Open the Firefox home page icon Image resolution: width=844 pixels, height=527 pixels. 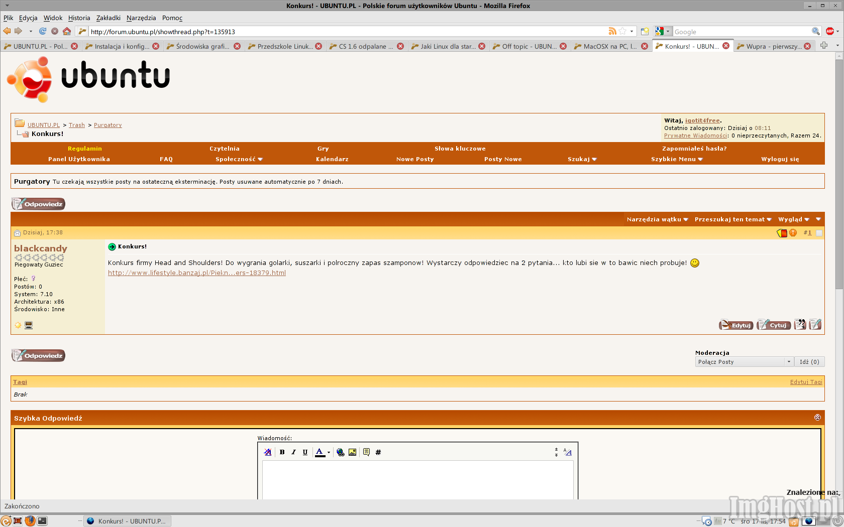tap(67, 31)
